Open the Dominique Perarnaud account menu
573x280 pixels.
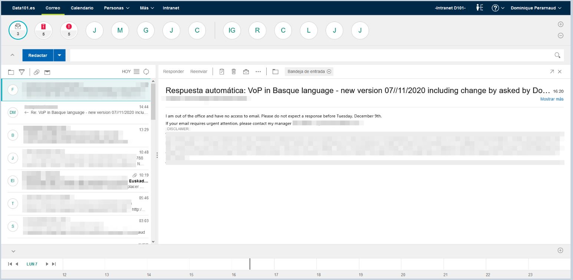coord(536,8)
